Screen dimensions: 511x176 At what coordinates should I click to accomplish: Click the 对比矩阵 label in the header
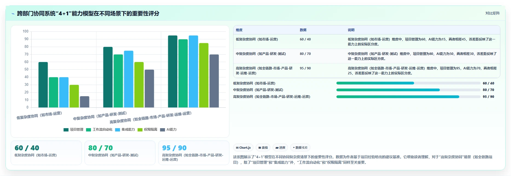point(492,13)
